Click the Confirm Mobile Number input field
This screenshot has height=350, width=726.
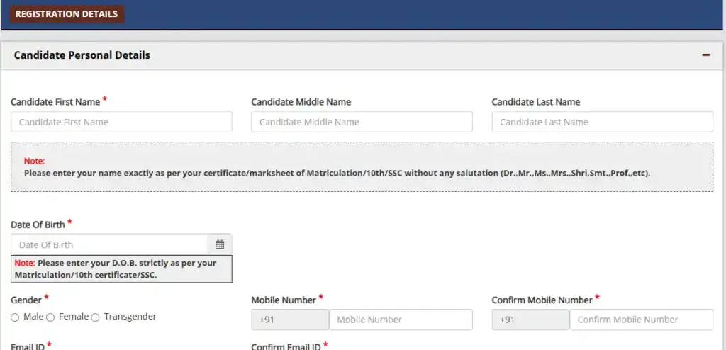[x=641, y=320]
